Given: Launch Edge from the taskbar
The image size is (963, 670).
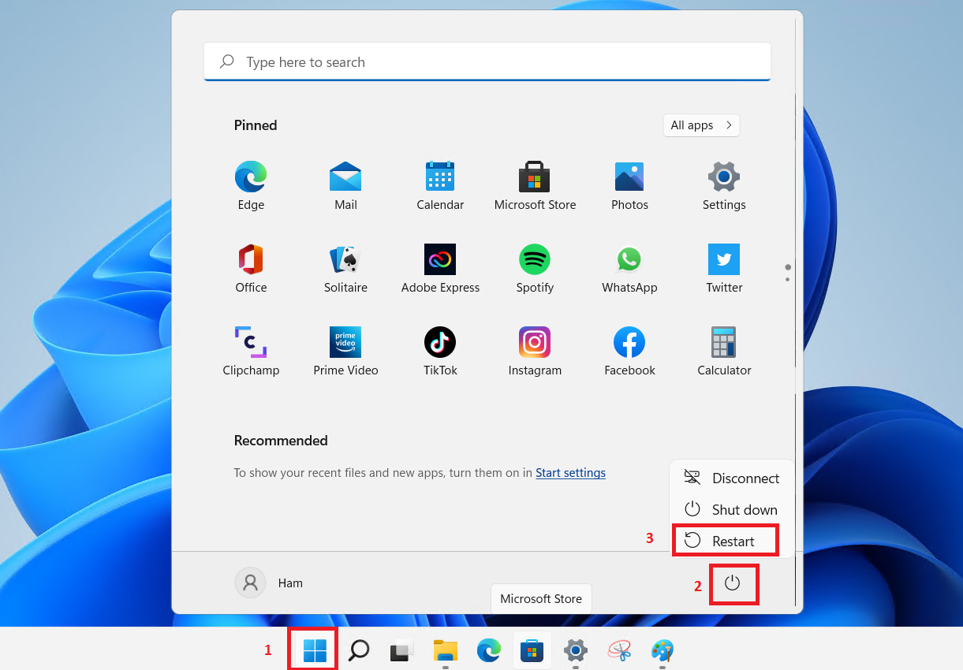Looking at the screenshot, I should [x=489, y=650].
